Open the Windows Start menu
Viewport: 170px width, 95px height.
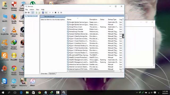3,93
